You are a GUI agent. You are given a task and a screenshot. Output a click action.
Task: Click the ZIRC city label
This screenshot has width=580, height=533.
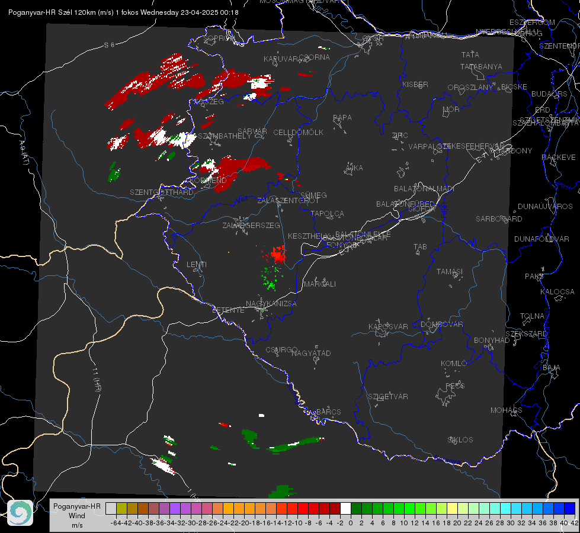tap(400, 136)
